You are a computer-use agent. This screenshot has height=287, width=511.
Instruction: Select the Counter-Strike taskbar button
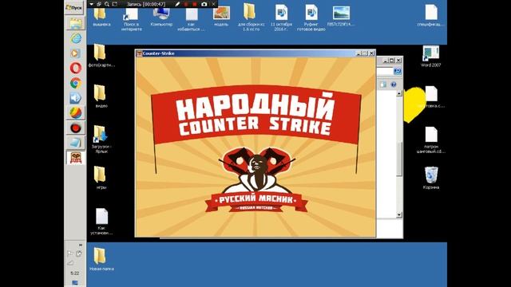pyautogui.click(x=76, y=158)
